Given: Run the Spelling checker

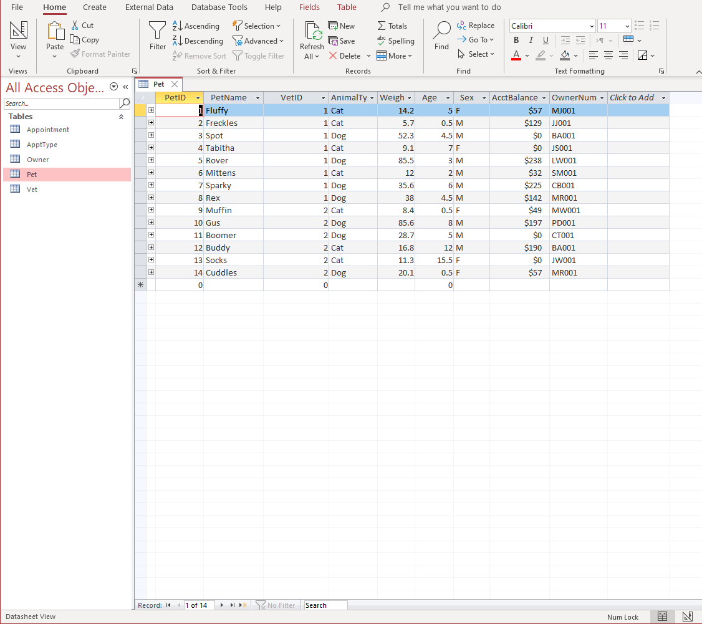Looking at the screenshot, I should coord(397,41).
